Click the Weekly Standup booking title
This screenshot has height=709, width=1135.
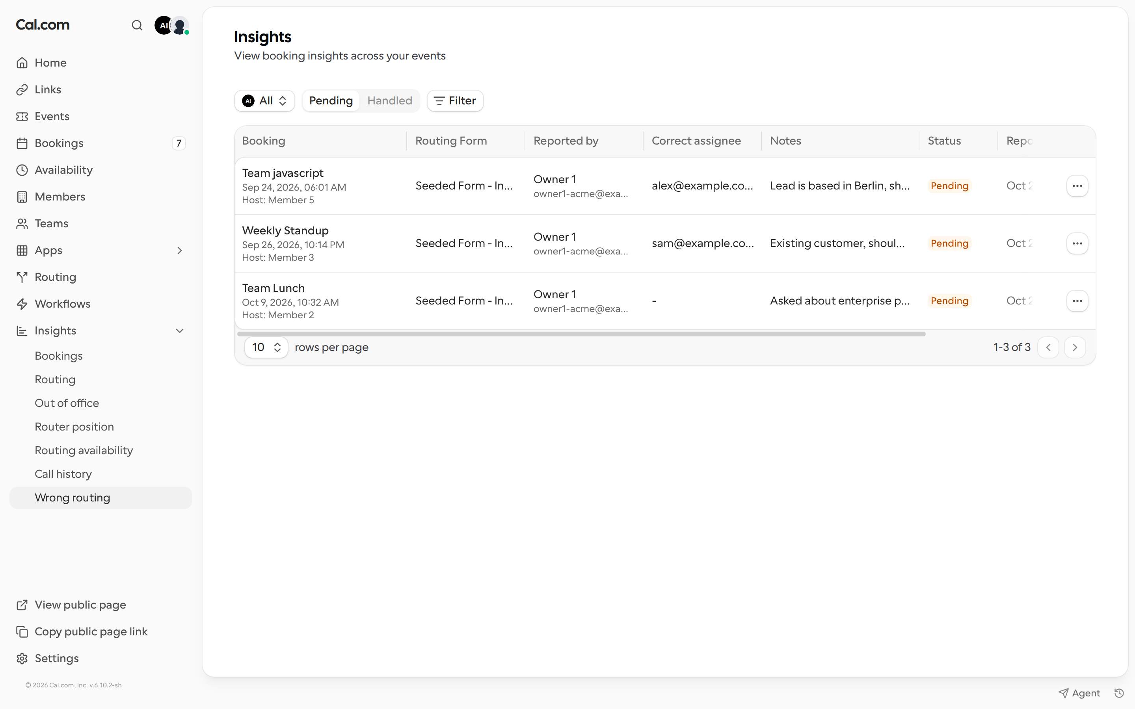click(x=285, y=231)
